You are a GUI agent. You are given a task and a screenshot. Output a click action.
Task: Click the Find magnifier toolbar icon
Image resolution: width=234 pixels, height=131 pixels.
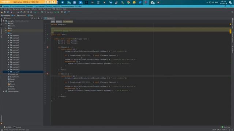point(28,12)
